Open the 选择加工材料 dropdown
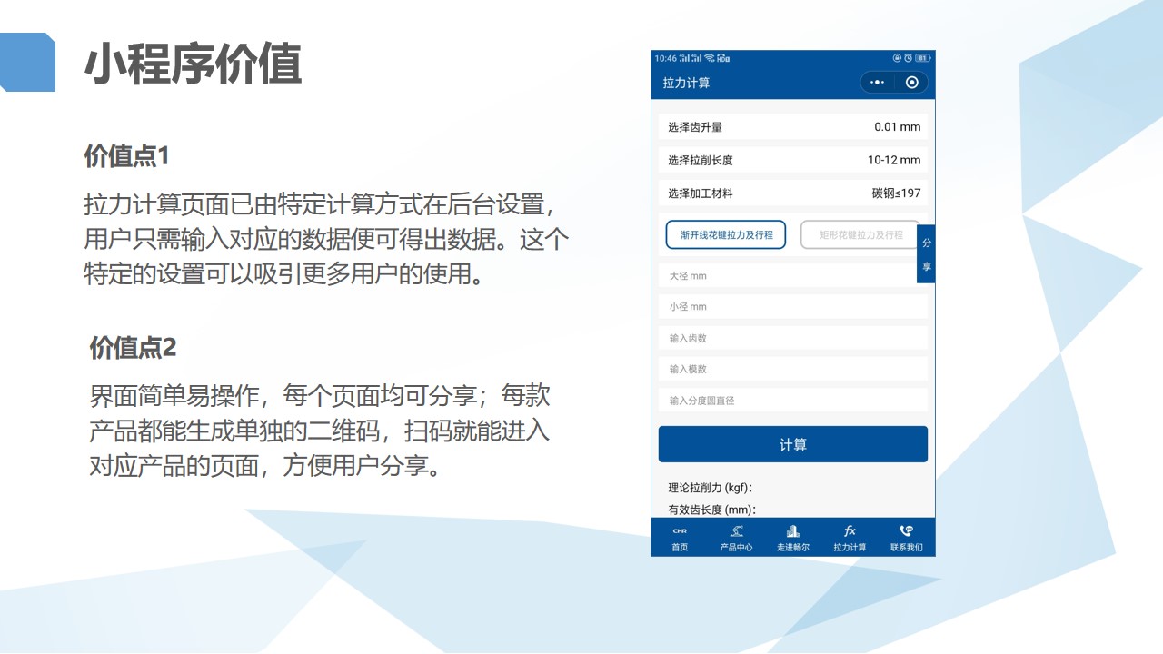This screenshot has width=1163, height=654. point(792,193)
